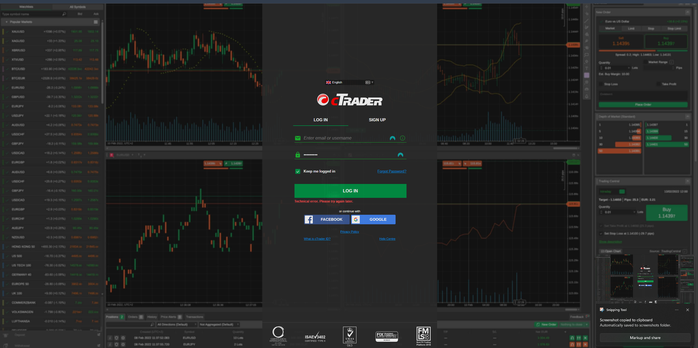Open the Help Centre link

tap(387, 239)
